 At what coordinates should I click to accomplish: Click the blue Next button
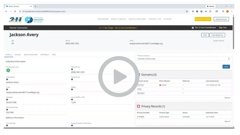tap(226, 67)
